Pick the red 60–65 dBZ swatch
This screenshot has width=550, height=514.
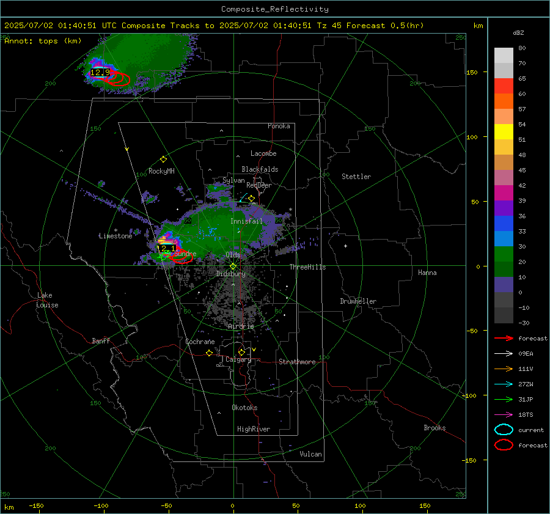coord(504,86)
